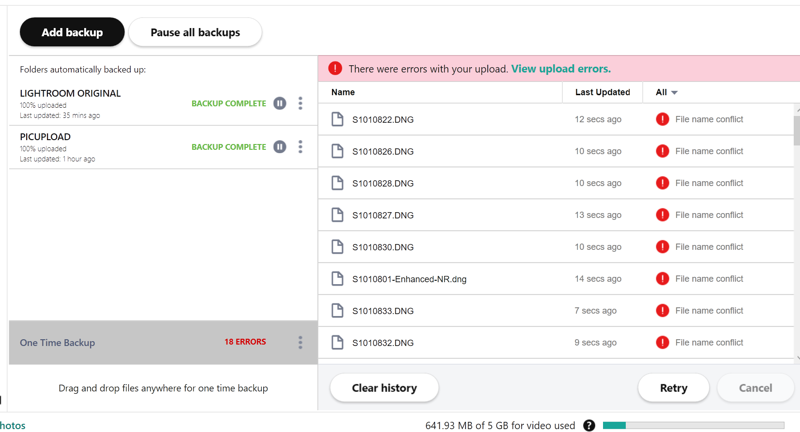The image size is (800, 432).
Task: Open the View upload errors link
Action: (x=560, y=69)
